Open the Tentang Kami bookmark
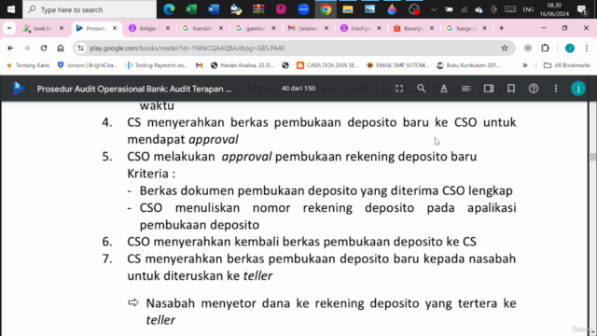 28,65
